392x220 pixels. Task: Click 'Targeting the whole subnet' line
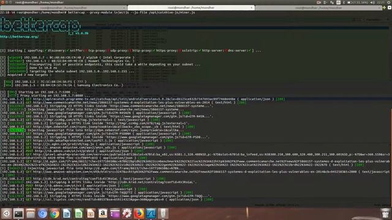click(67, 71)
